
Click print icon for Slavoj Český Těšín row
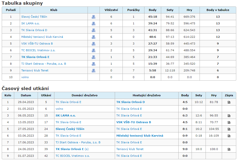click(94, 17)
